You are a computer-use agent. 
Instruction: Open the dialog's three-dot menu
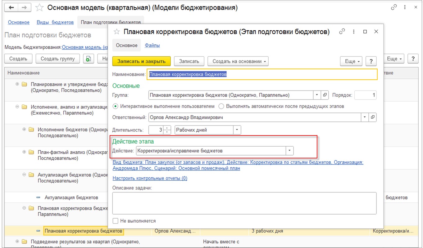pyautogui.click(x=354, y=32)
